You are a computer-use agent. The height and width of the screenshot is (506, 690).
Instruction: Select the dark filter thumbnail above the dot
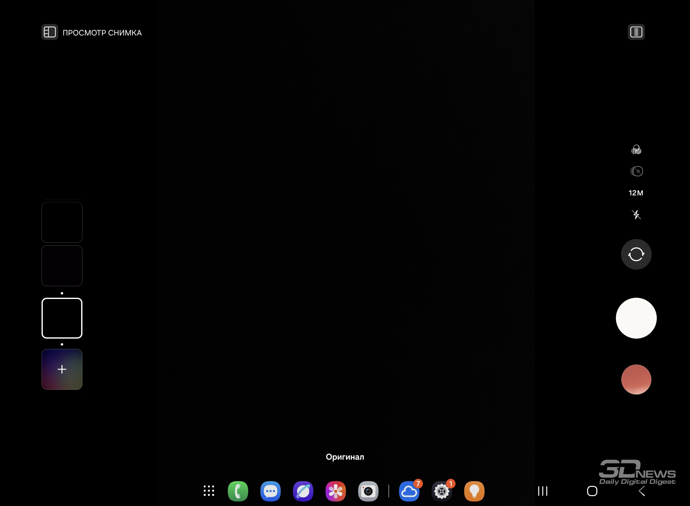(62, 266)
